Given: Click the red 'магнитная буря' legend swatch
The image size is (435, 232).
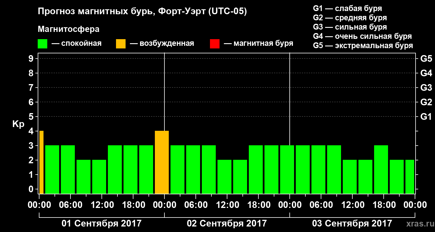Looking at the screenshot, I should [x=215, y=44].
